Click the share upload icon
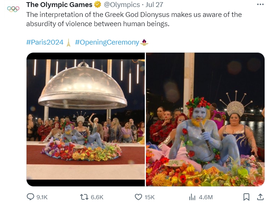 pyautogui.click(x=260, y=197)
